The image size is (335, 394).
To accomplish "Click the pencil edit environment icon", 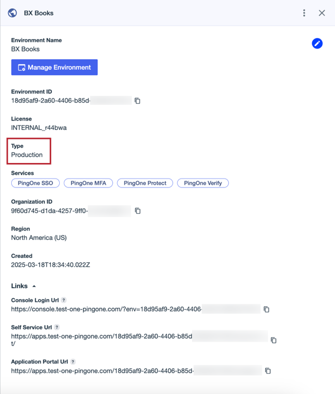I will point(317,44).
